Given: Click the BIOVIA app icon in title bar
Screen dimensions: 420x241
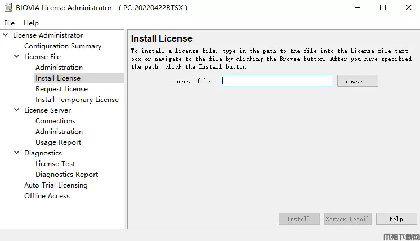Looking at the screenshot, I should 8,8.
